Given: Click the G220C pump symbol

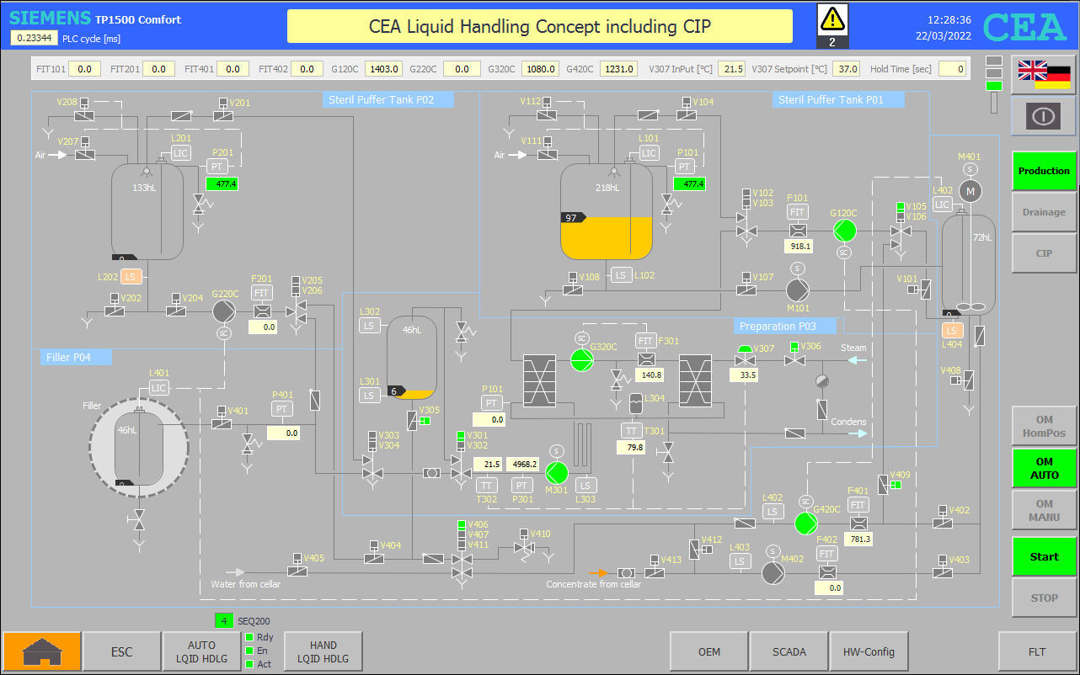Looking at the screenshot, I should tap(223, 311).
